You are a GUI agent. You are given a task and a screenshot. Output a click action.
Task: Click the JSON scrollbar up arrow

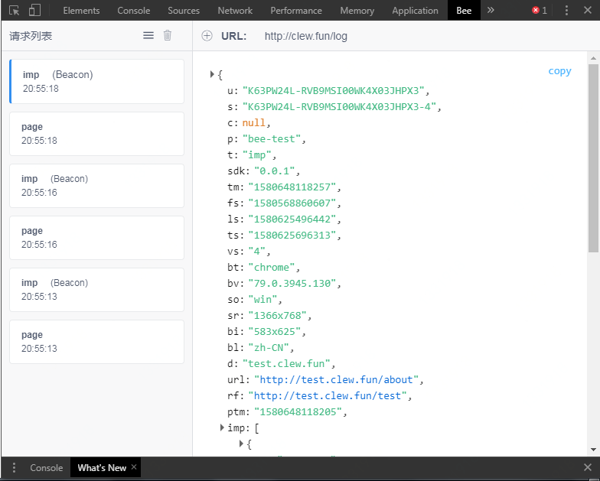(593, 58)
